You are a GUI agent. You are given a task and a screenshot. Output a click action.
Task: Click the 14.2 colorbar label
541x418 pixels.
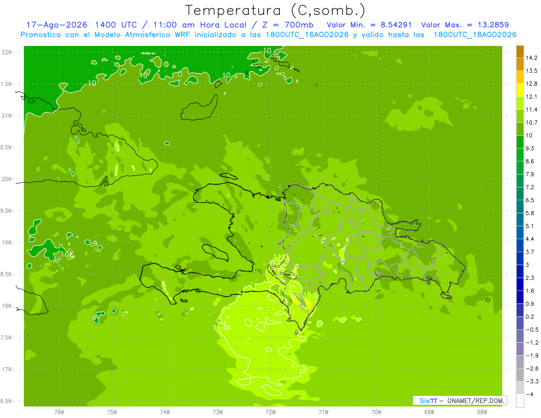(x=532, y=58)
